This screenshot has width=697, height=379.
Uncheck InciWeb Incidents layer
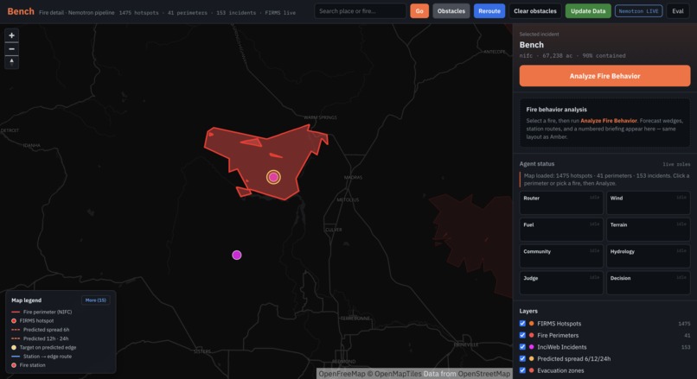[522, 347]
